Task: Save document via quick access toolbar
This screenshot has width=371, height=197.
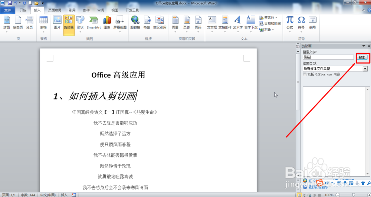Action: pyautogui.click(x=10, y=3)
